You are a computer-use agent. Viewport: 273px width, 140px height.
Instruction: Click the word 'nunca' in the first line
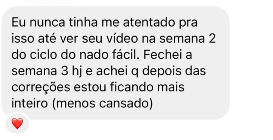47,23
